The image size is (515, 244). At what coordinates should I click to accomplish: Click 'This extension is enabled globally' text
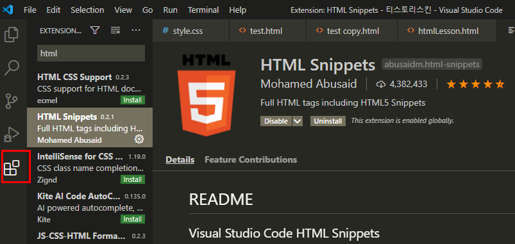402,120
